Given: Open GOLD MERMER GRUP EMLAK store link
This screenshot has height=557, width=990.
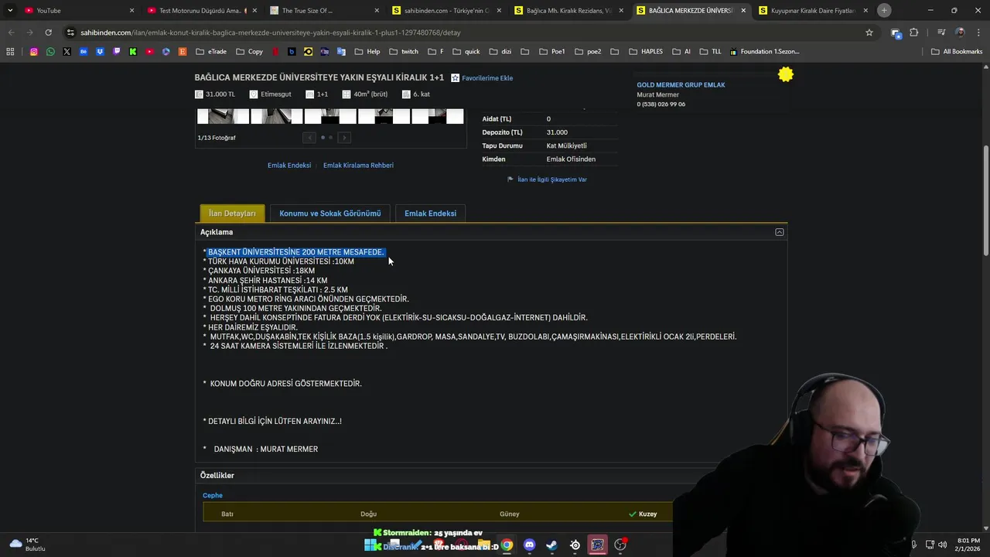Looking at the screenshot, I should 681,85.
